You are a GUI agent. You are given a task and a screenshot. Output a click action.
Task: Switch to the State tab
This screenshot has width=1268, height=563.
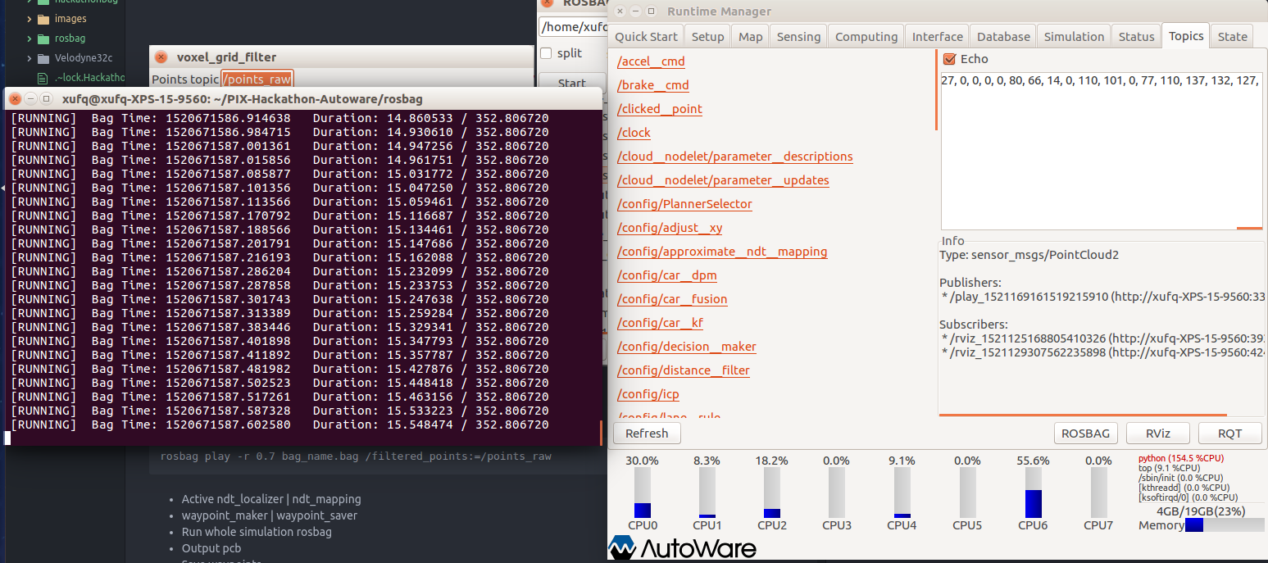pyautogui.click(x=1232, y=37)
